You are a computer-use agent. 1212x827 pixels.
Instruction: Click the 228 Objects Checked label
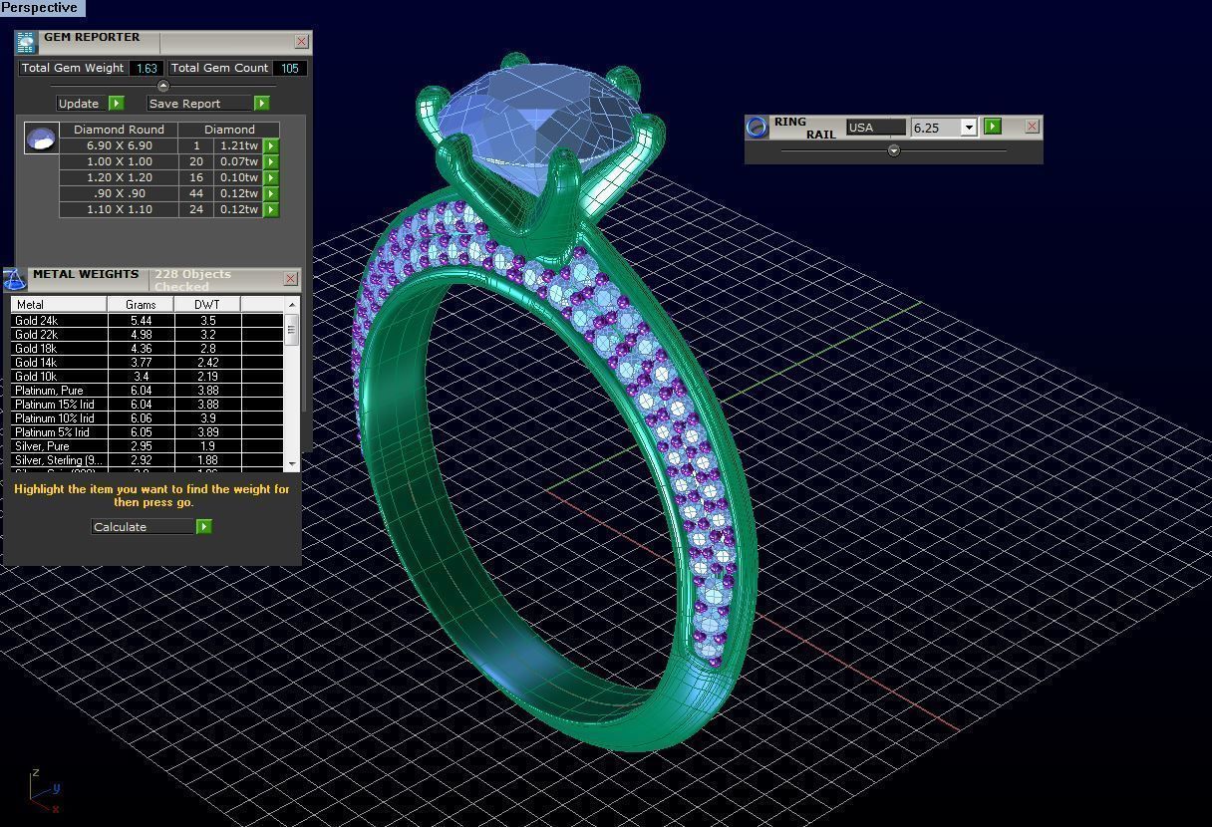tap(192, 280)
